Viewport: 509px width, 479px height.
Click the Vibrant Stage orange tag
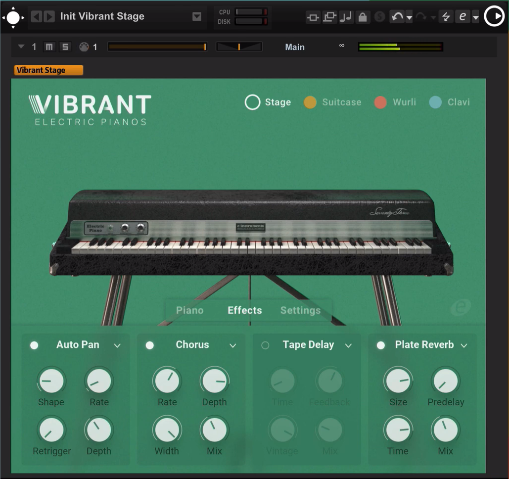coord(48,70)
